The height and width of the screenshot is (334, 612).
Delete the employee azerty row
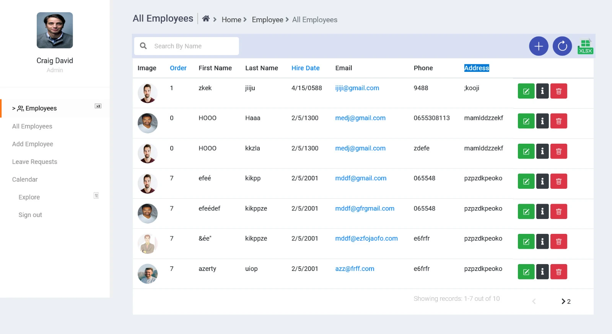558,272
